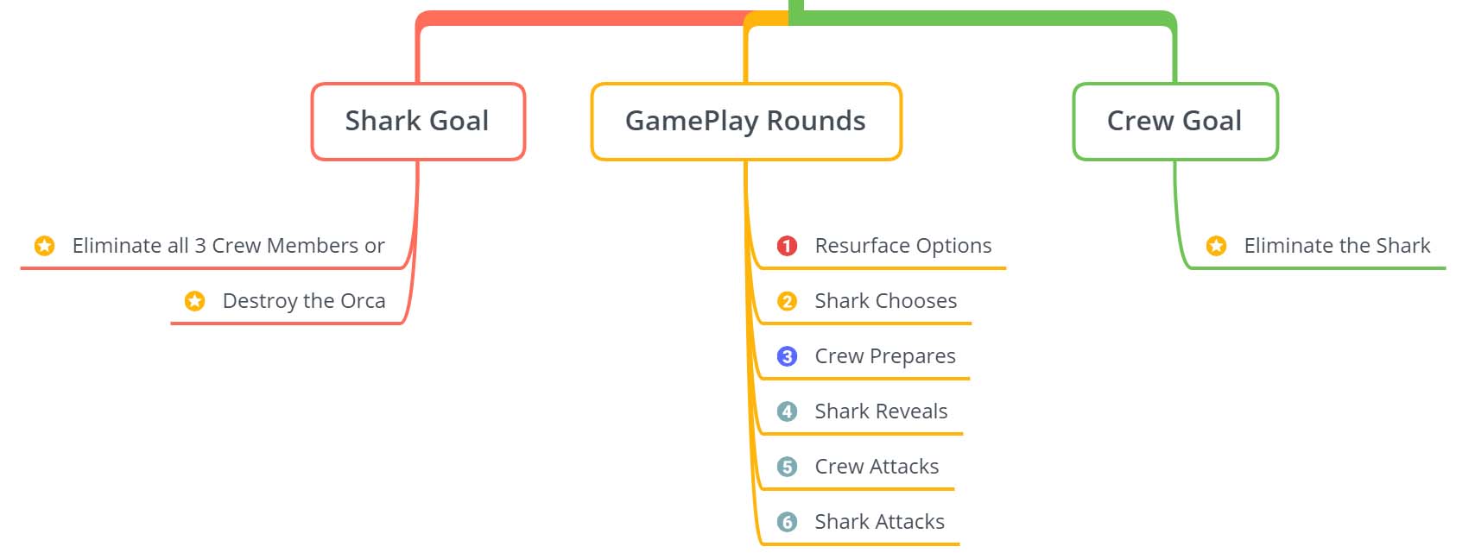Select the Shark Reveals topic text

(x=881, y=411)
